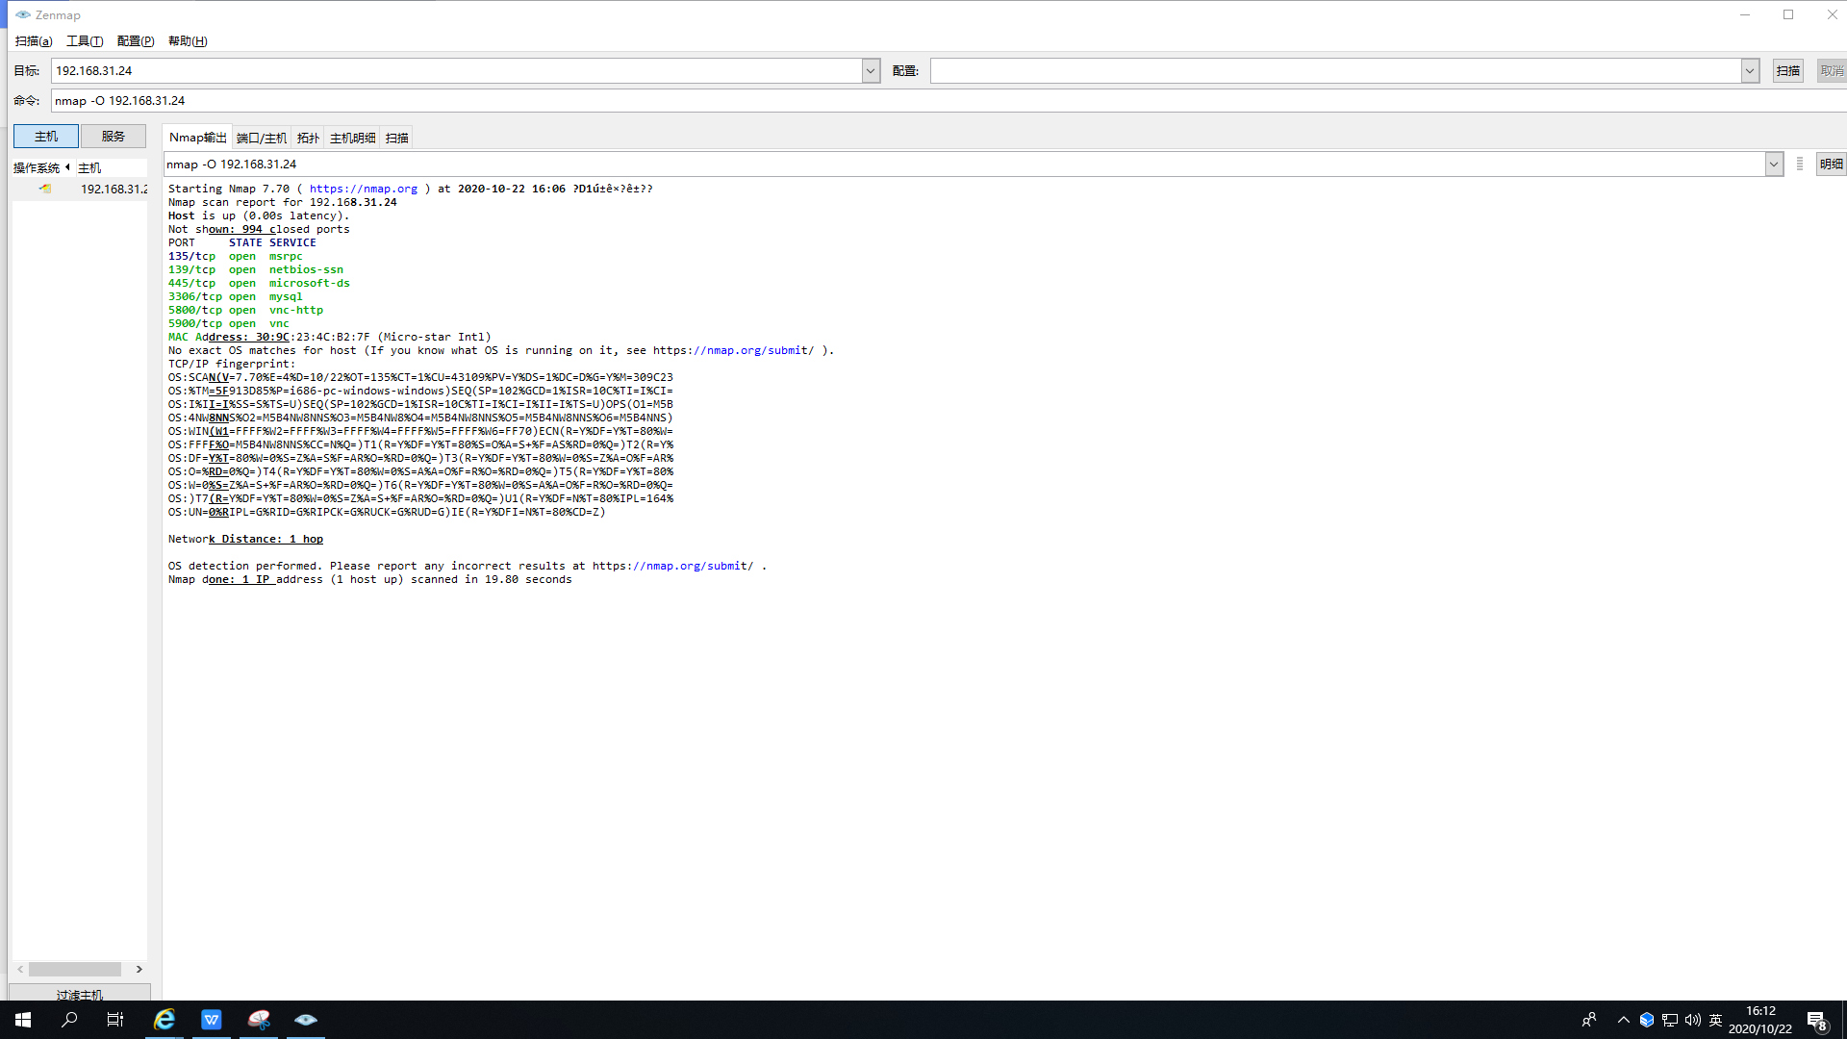Toggle the 操作系统 column sort arrow
The width and height of the screenshot is (1847, 1039).
67,167
